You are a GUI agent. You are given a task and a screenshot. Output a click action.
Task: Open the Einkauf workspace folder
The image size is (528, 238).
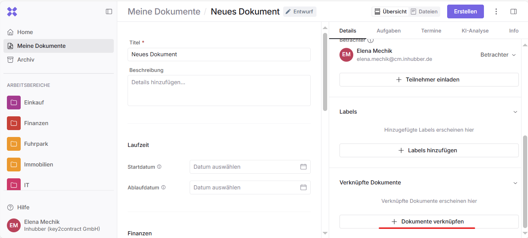(34, 103)
